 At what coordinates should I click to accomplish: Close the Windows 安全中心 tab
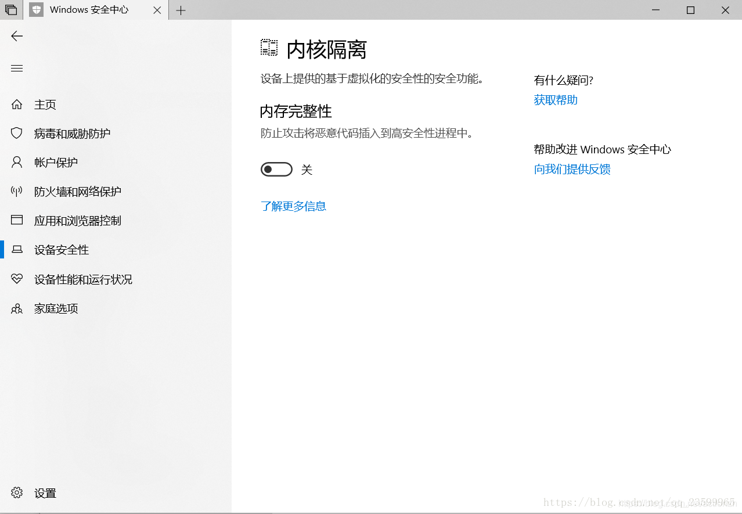pos(157,10)
